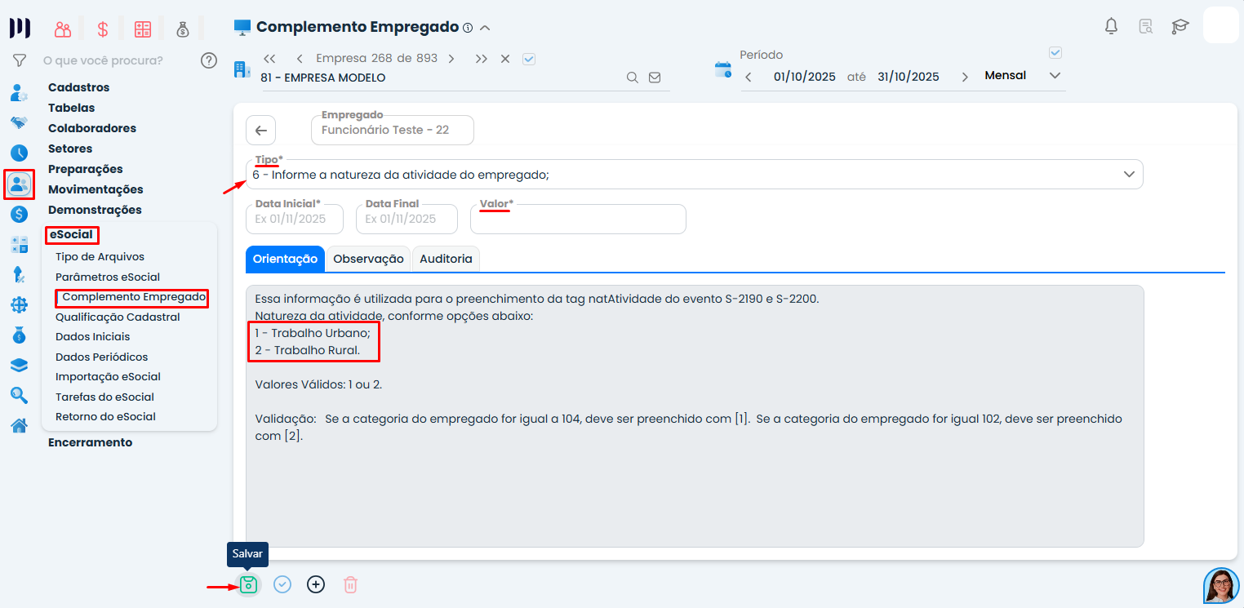Open the clock module in the sidebar

[x=19, y=153]
